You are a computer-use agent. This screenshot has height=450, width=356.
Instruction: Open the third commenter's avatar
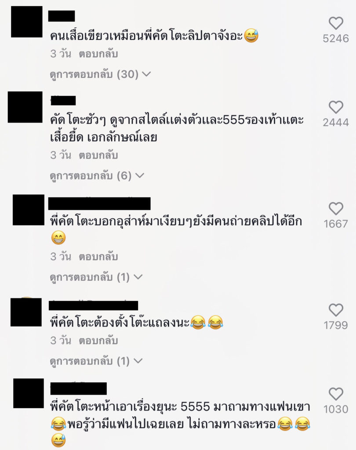click(x=29, y=210)
